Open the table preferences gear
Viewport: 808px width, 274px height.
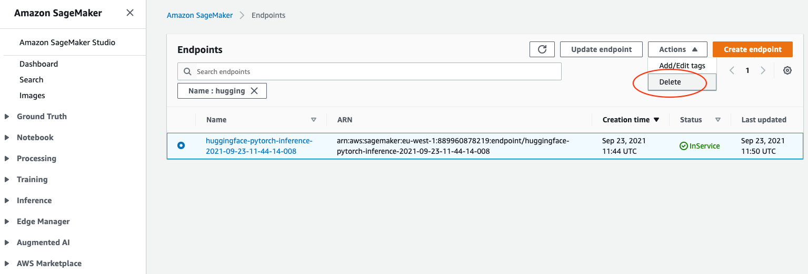[787, 70]
